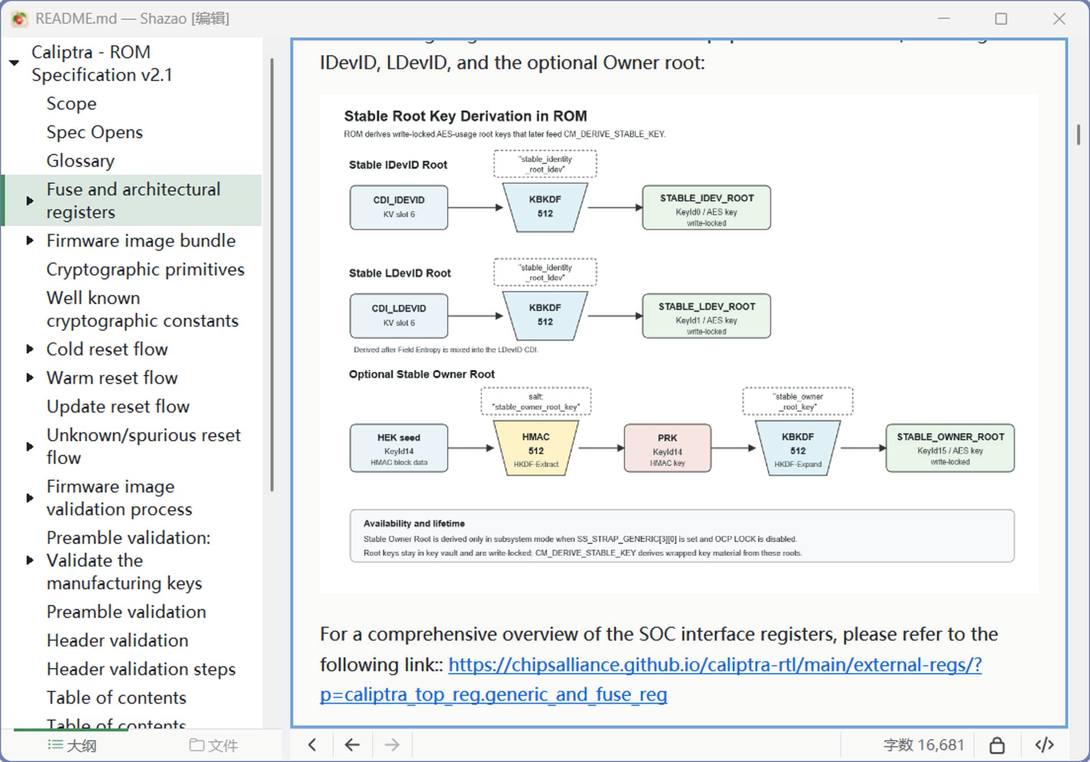
Task: Go forward with right arrow icon
Action: click(x=392, y=744)
